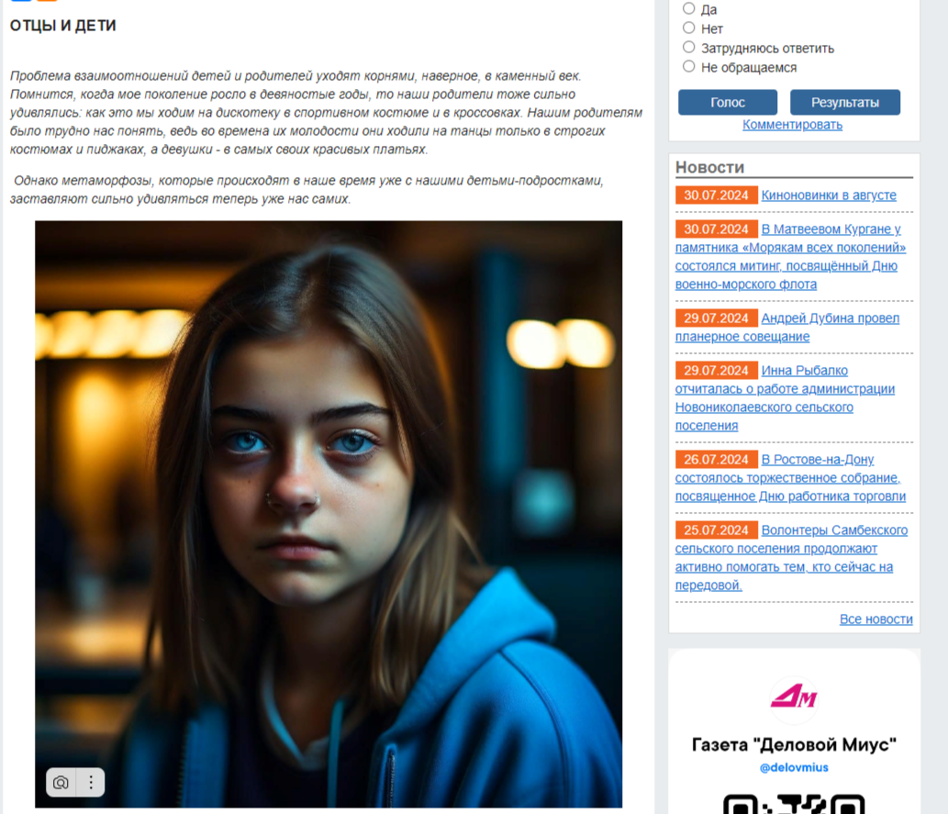948x814 pixels.
Task: Click the 'Новости' section heading
Action: (709, 168)
